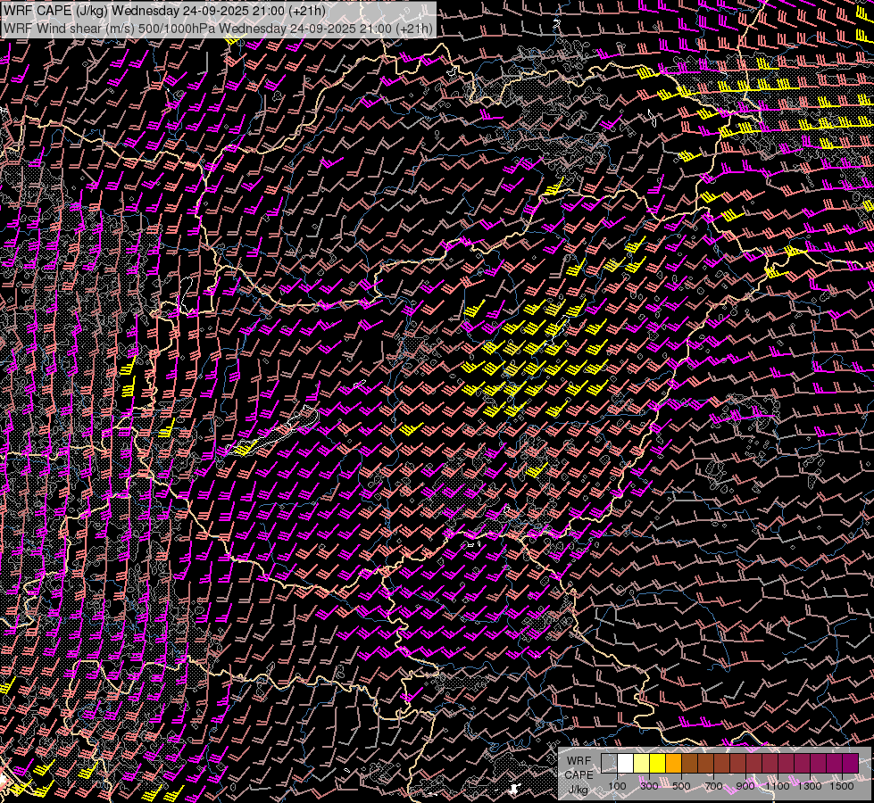The height and width of the screenshot is (803, 874).
Task: Choose the 1500 label at the legend end
Action: pos(842,786)
